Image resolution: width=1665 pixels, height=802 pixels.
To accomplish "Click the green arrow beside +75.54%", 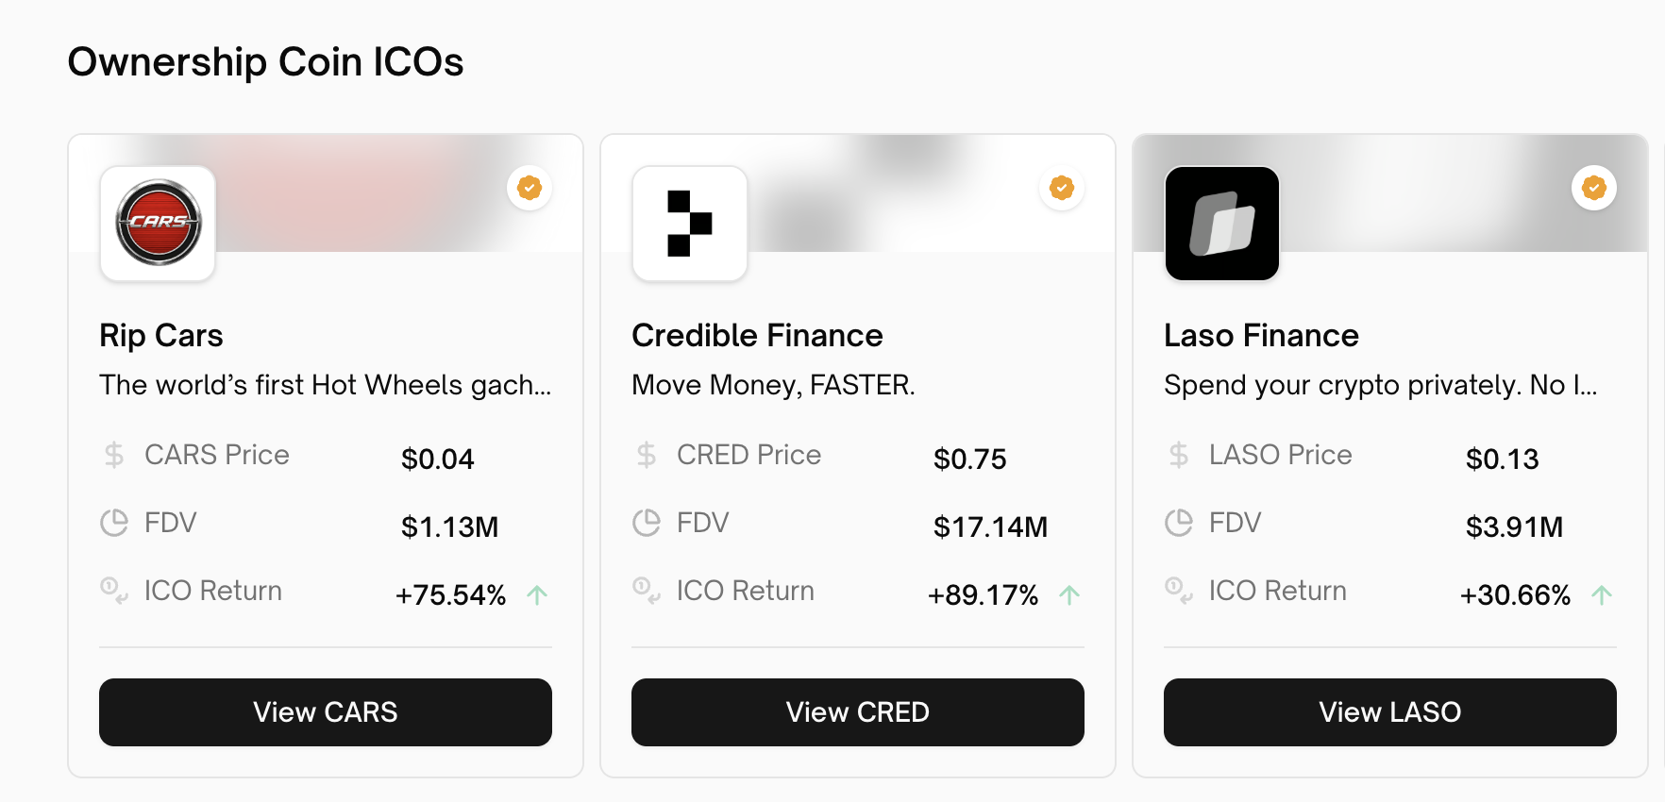I will [537, 594].
